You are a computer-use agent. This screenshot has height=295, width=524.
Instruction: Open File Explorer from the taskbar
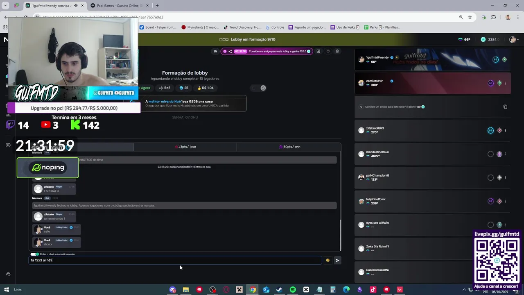click(186, 290)
